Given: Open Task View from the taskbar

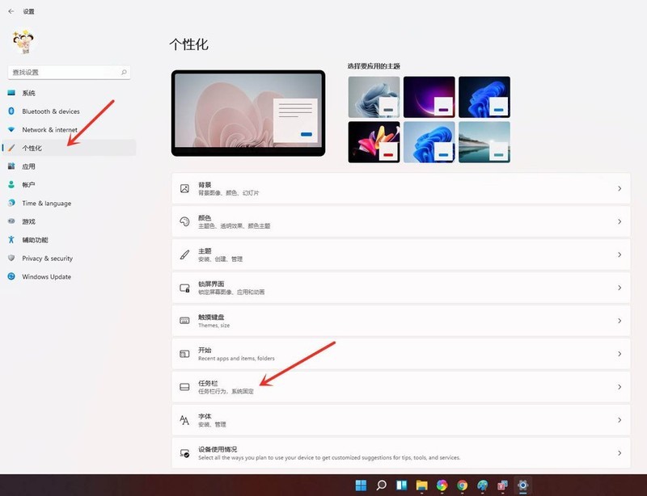Looking at the screenshot, I should click(x=400, y=485).
